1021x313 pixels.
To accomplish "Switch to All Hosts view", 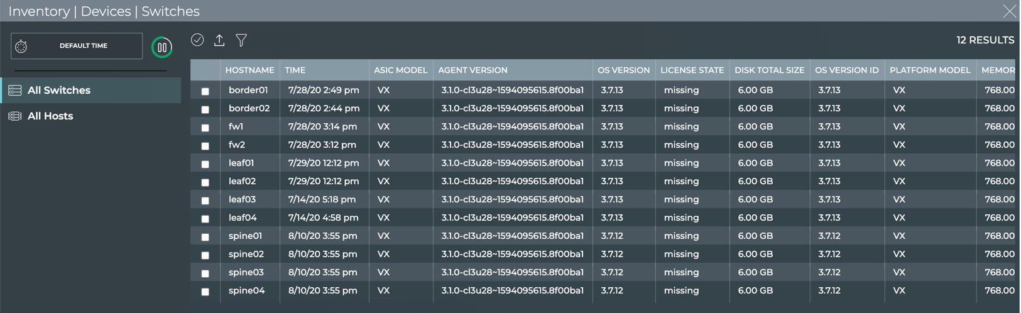I will [50, 116].
